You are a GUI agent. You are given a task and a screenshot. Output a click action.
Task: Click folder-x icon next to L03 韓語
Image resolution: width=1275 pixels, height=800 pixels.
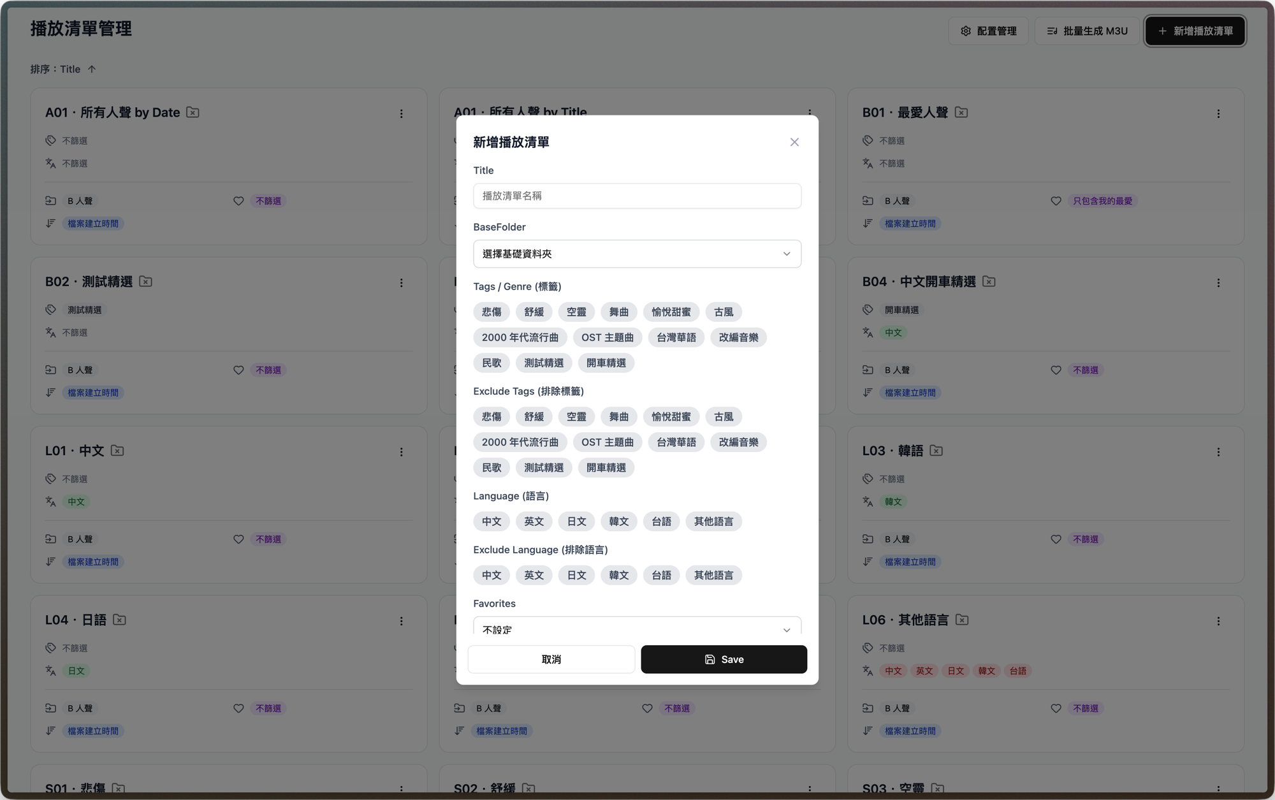(x=936, y=450)
